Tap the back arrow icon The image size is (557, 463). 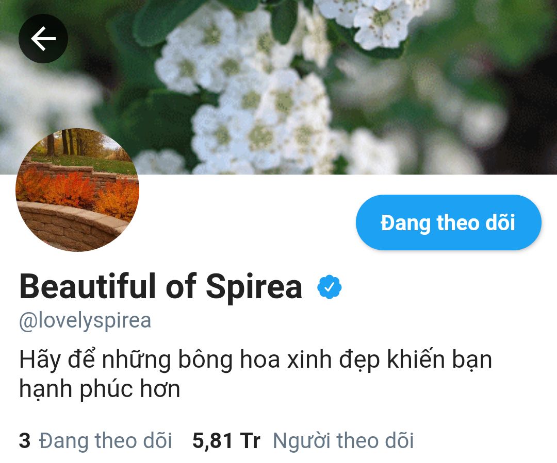coord(43,39)
